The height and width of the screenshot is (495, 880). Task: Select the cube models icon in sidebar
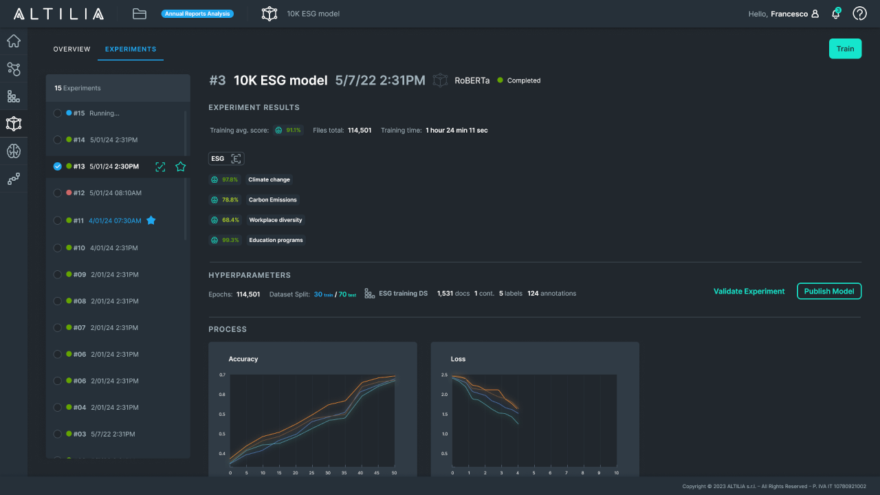[14, 124]
